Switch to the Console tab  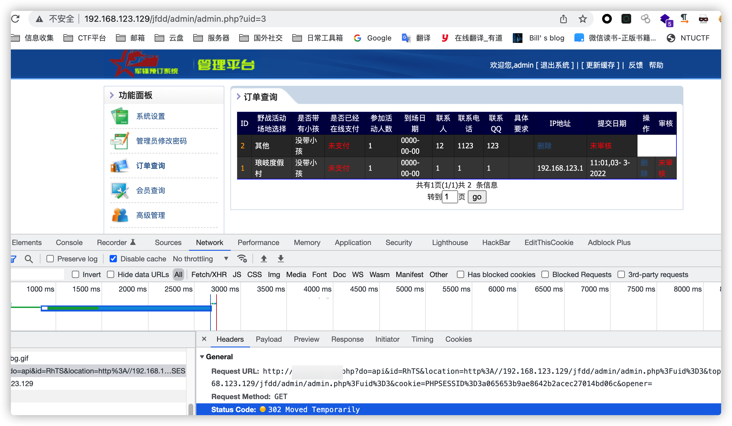click(69, 242)
